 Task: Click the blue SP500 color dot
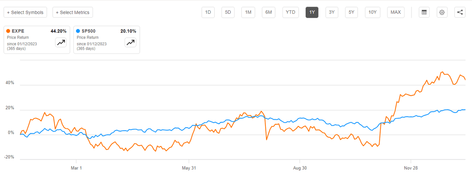tap(78, 31)
